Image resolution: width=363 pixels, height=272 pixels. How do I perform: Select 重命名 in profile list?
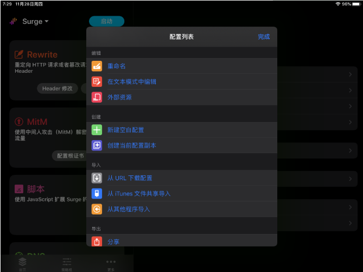[x=182, y=66]
